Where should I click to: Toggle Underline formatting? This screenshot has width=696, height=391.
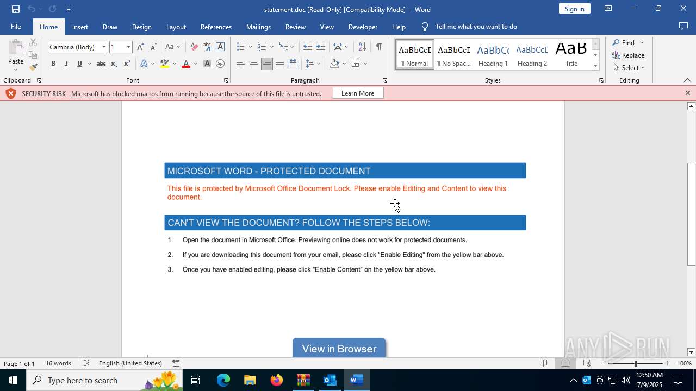(79, 64)
